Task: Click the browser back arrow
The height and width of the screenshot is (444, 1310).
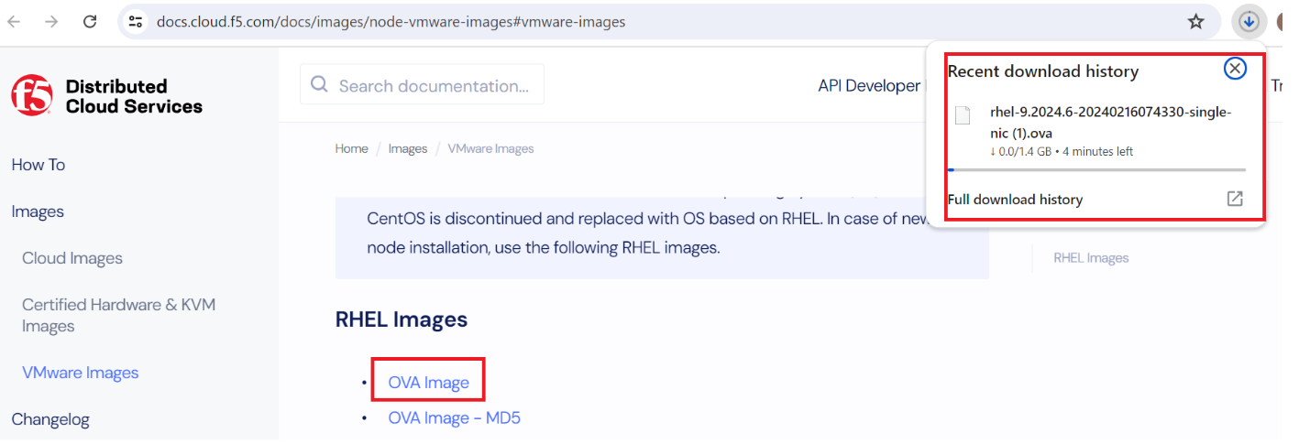Action: (x=15, y=21)
